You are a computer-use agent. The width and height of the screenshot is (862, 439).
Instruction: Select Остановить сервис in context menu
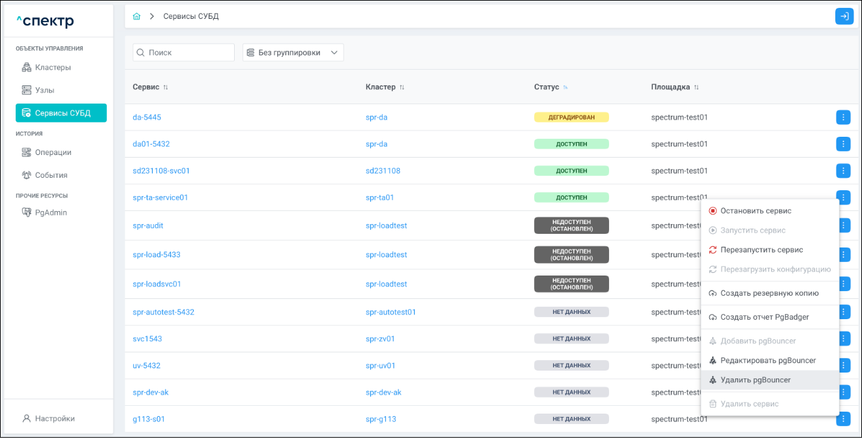756,211
